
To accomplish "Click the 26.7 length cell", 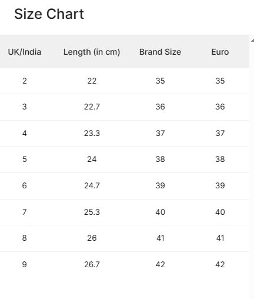I will pyautogui.click(x=92, y=264).
